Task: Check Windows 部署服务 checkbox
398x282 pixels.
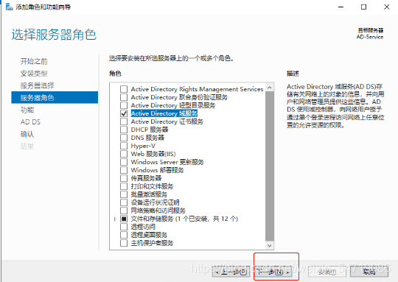Action: 124,170
